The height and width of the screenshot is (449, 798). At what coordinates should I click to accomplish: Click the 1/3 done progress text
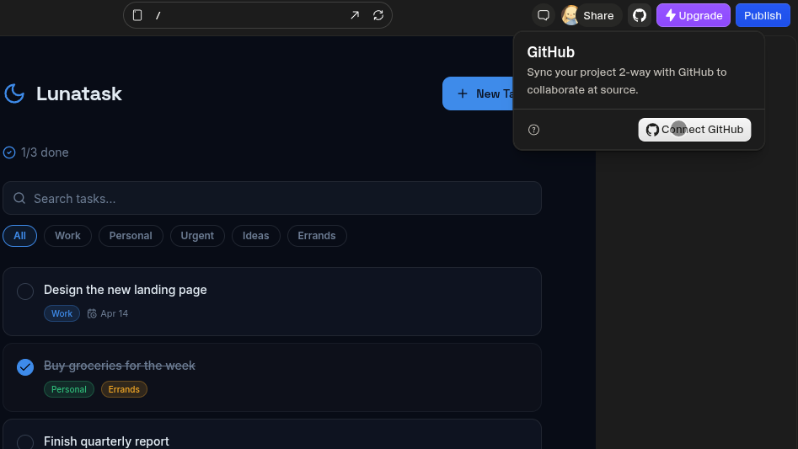[45, 152]
